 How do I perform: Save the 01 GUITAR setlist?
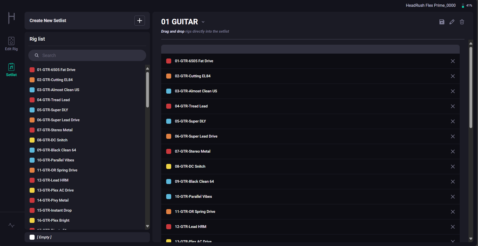[x=442, y=22]
